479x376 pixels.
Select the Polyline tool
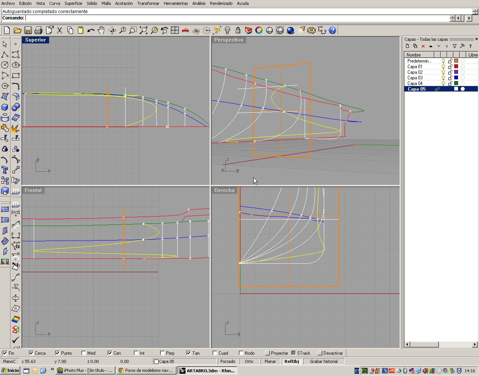pos(5,55)
